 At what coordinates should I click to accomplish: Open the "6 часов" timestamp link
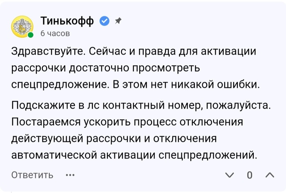pos(55,33)
